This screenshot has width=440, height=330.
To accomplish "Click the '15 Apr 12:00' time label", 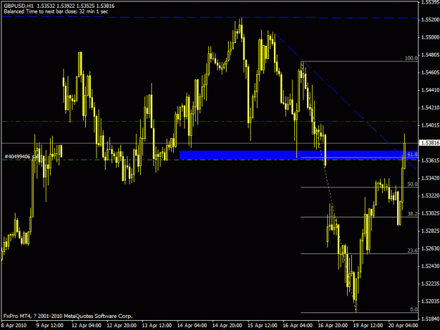I will [263, 326].
